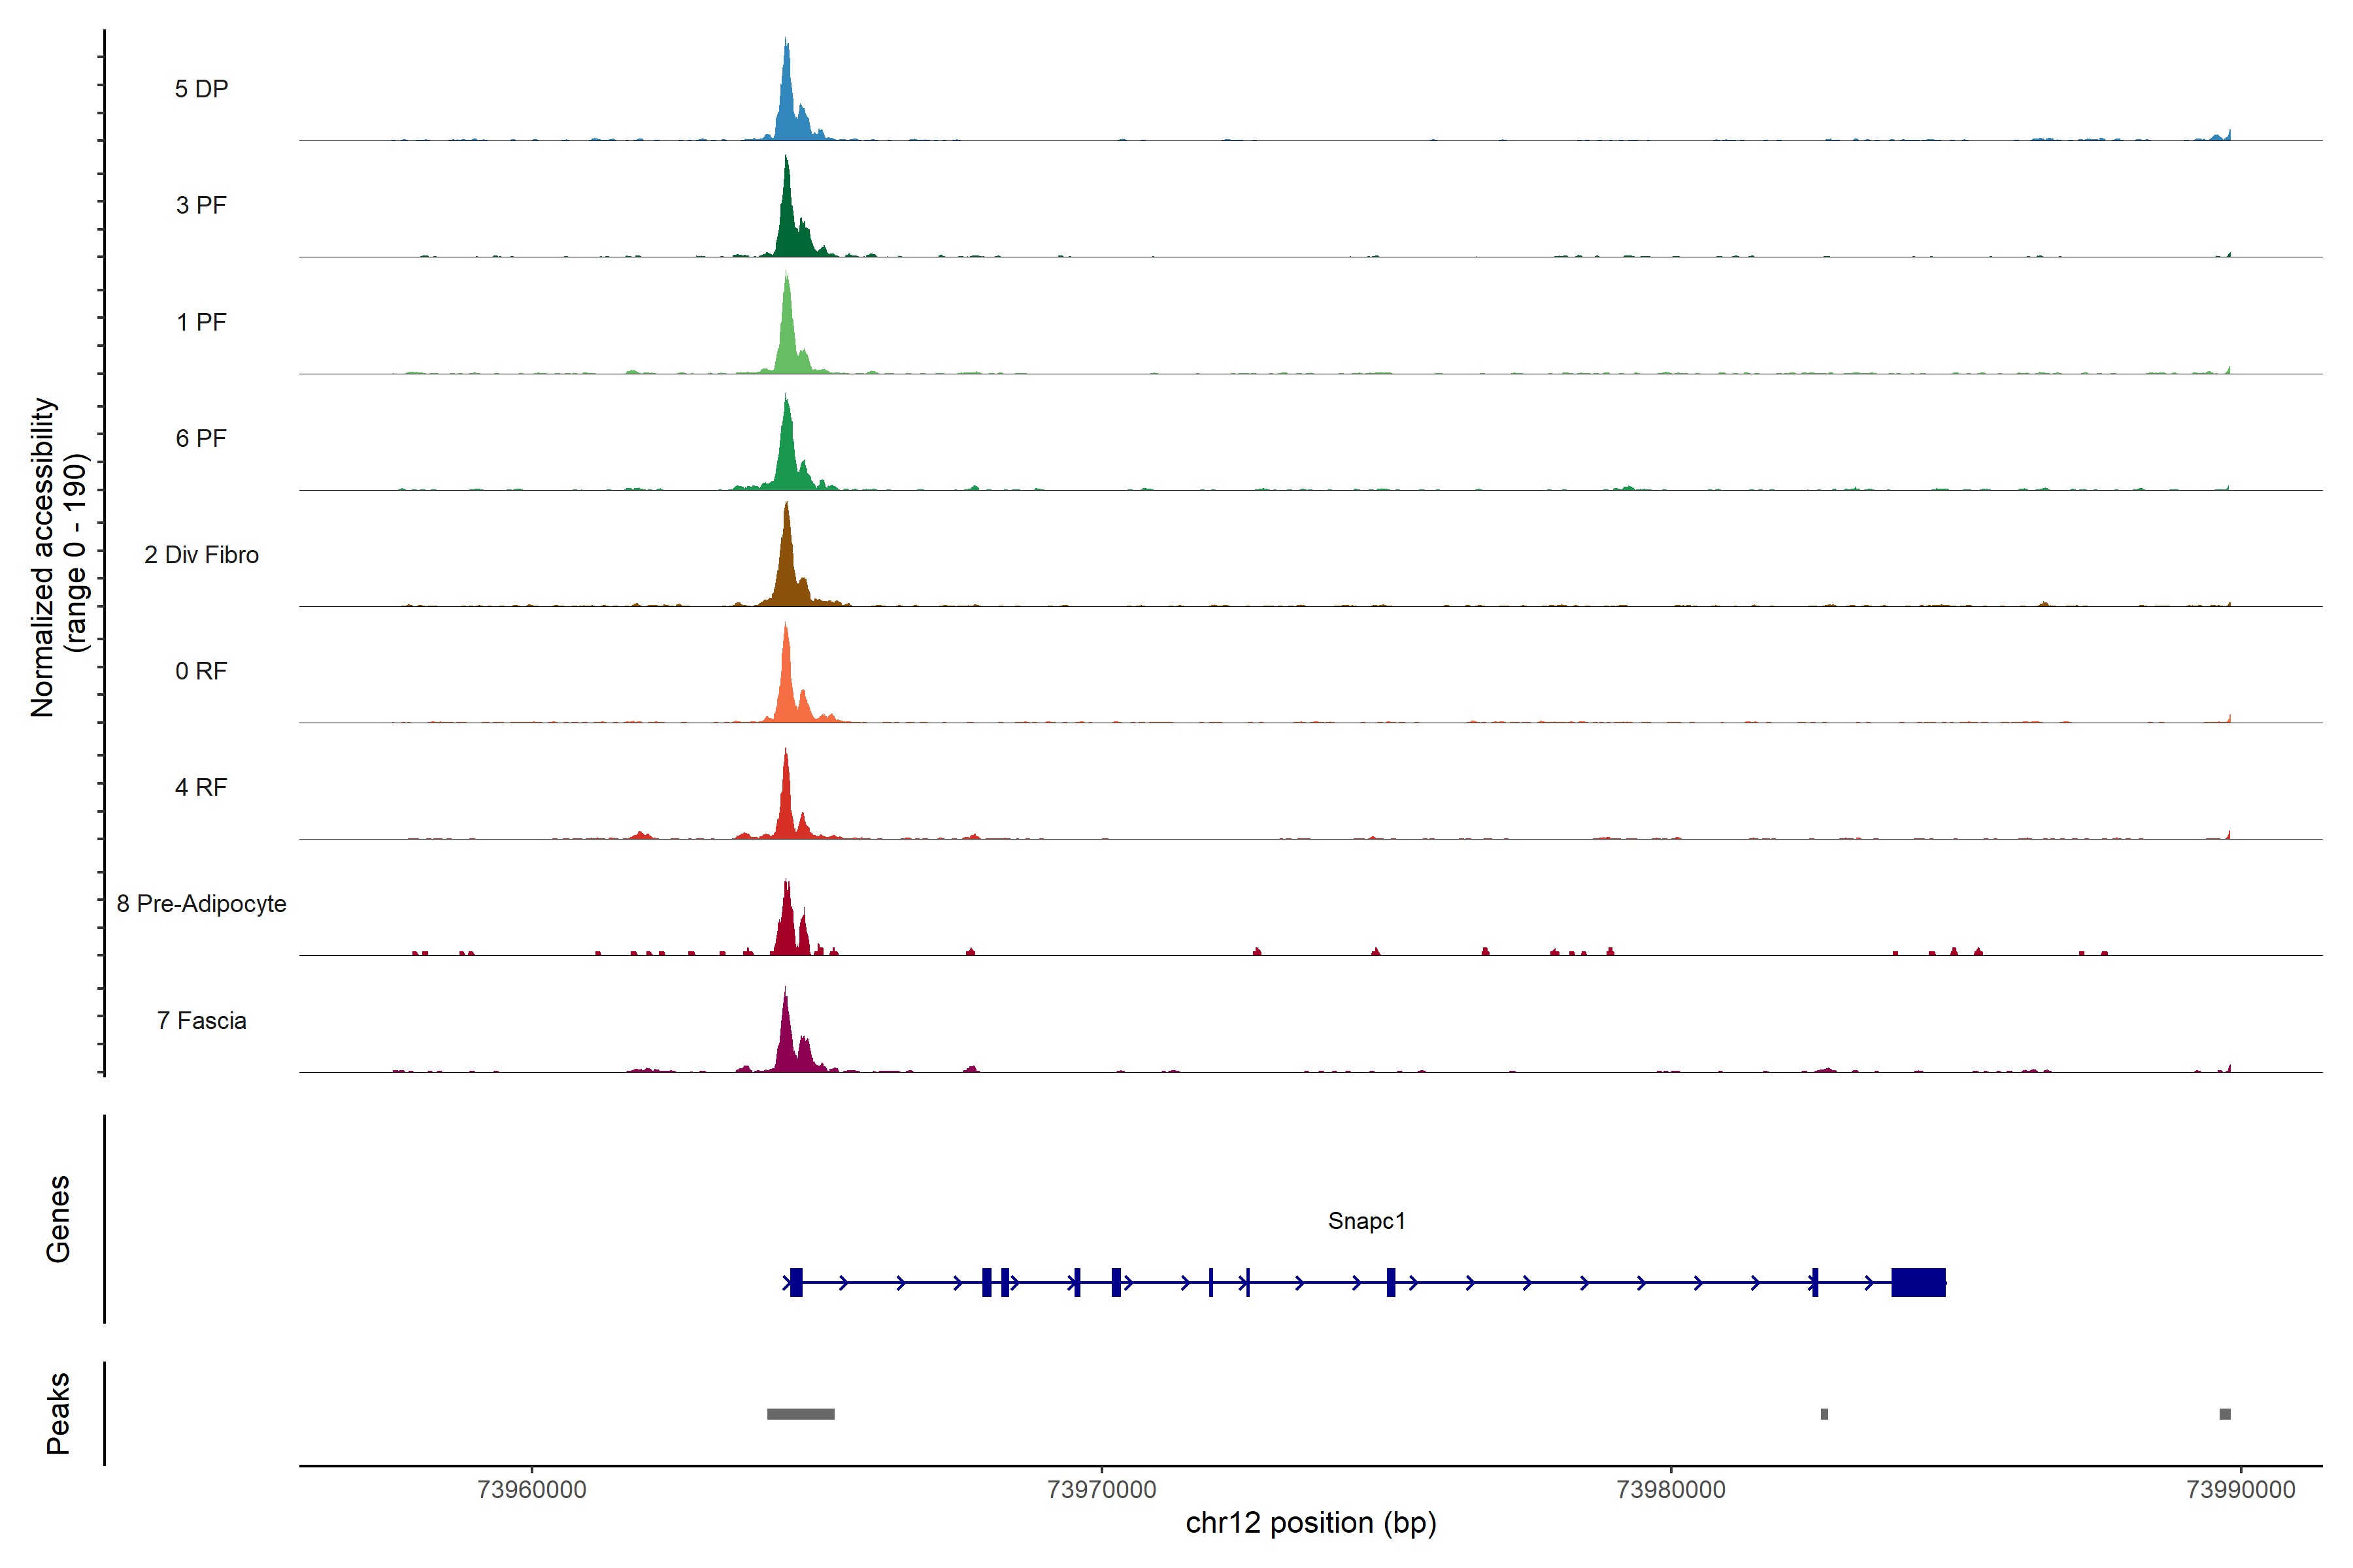The height and width of the screenshot is (1568, 2353).
Task: Click the large last exon of Snapc1
Action: (x=1918, y=1282)
